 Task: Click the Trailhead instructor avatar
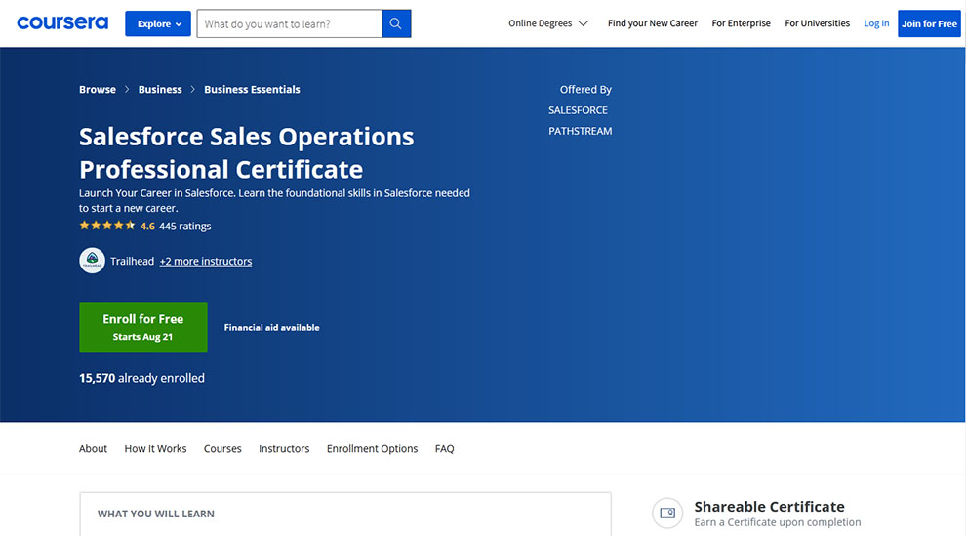[92, 261]
